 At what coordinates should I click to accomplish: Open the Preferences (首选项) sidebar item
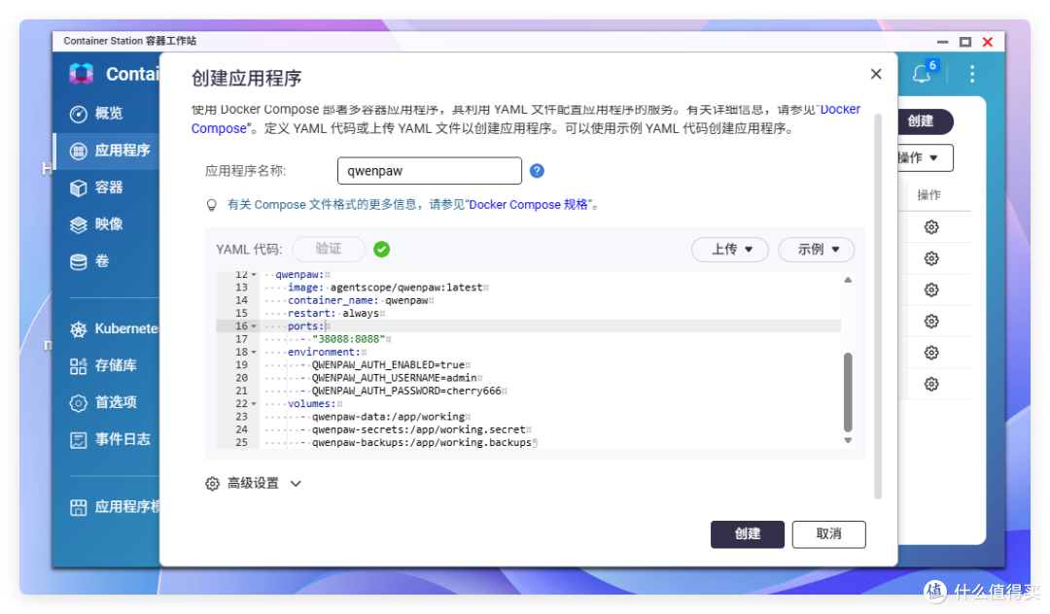pyautogui.click(x=103, y=402)
